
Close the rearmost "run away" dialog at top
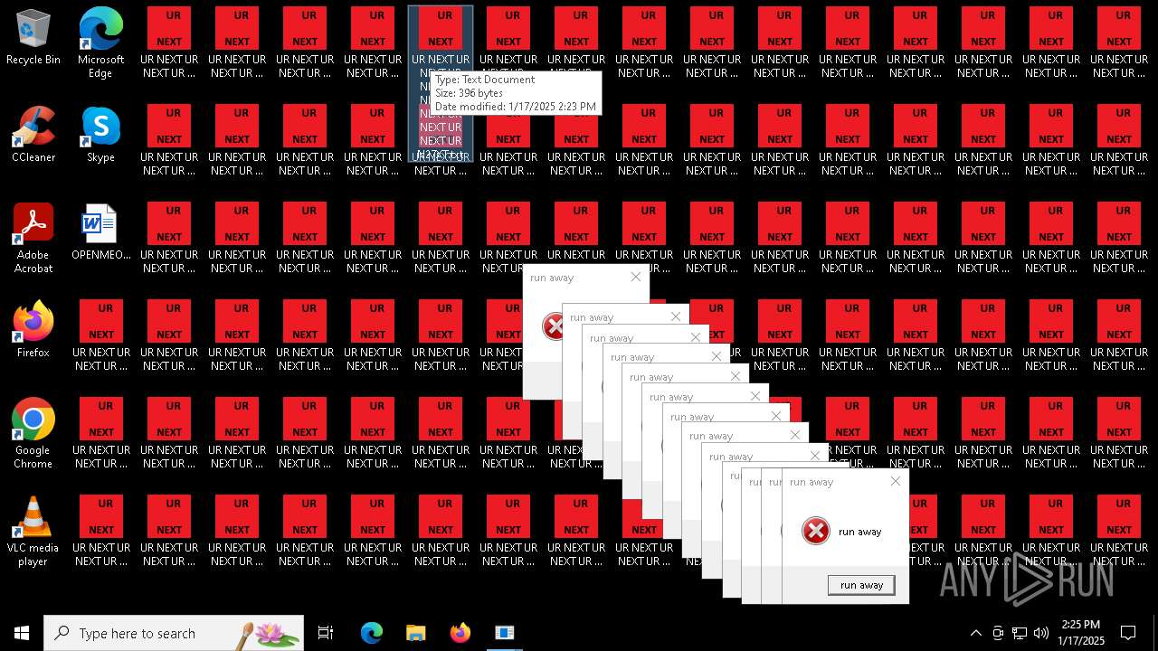(x=635, y=278)
